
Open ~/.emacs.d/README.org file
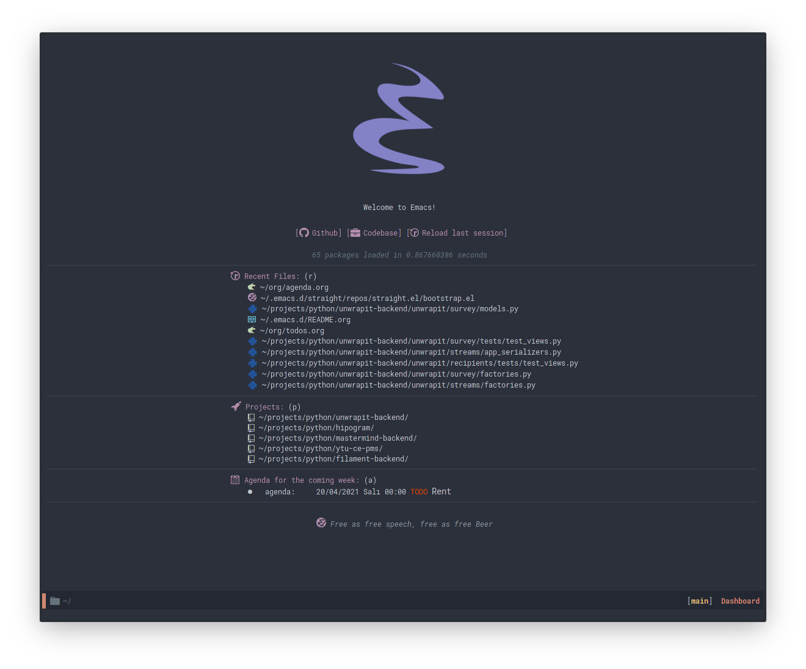(305, 320)
